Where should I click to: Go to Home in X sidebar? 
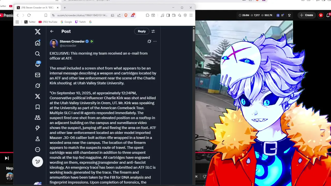pos(37,43)
